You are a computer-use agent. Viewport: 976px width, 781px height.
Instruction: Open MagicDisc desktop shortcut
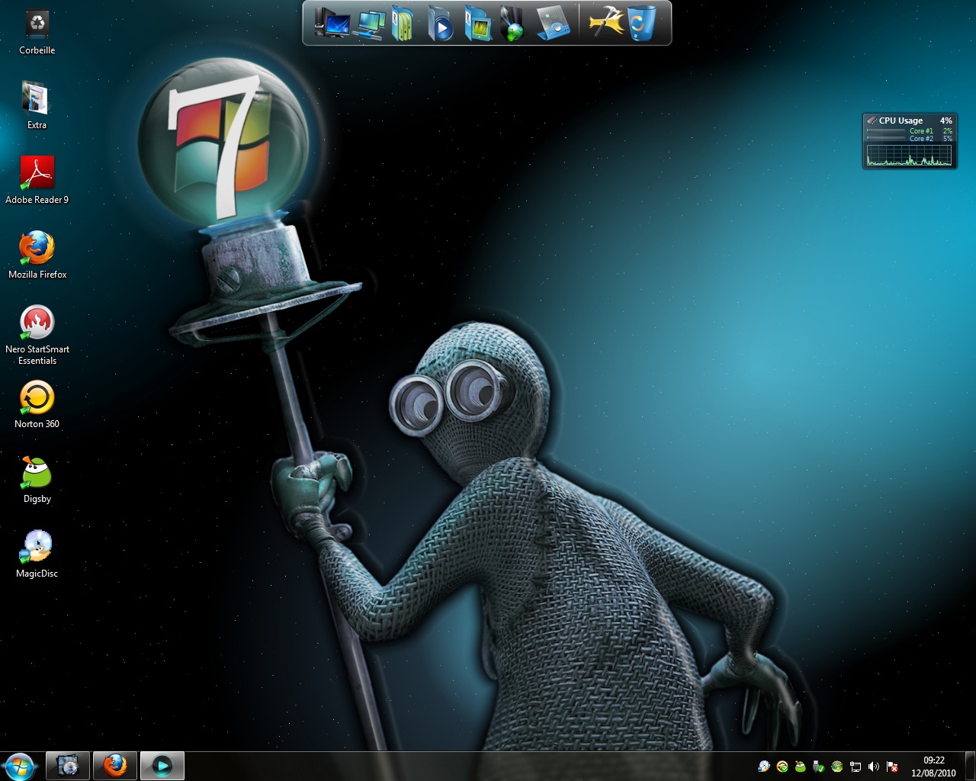[37, 548]
